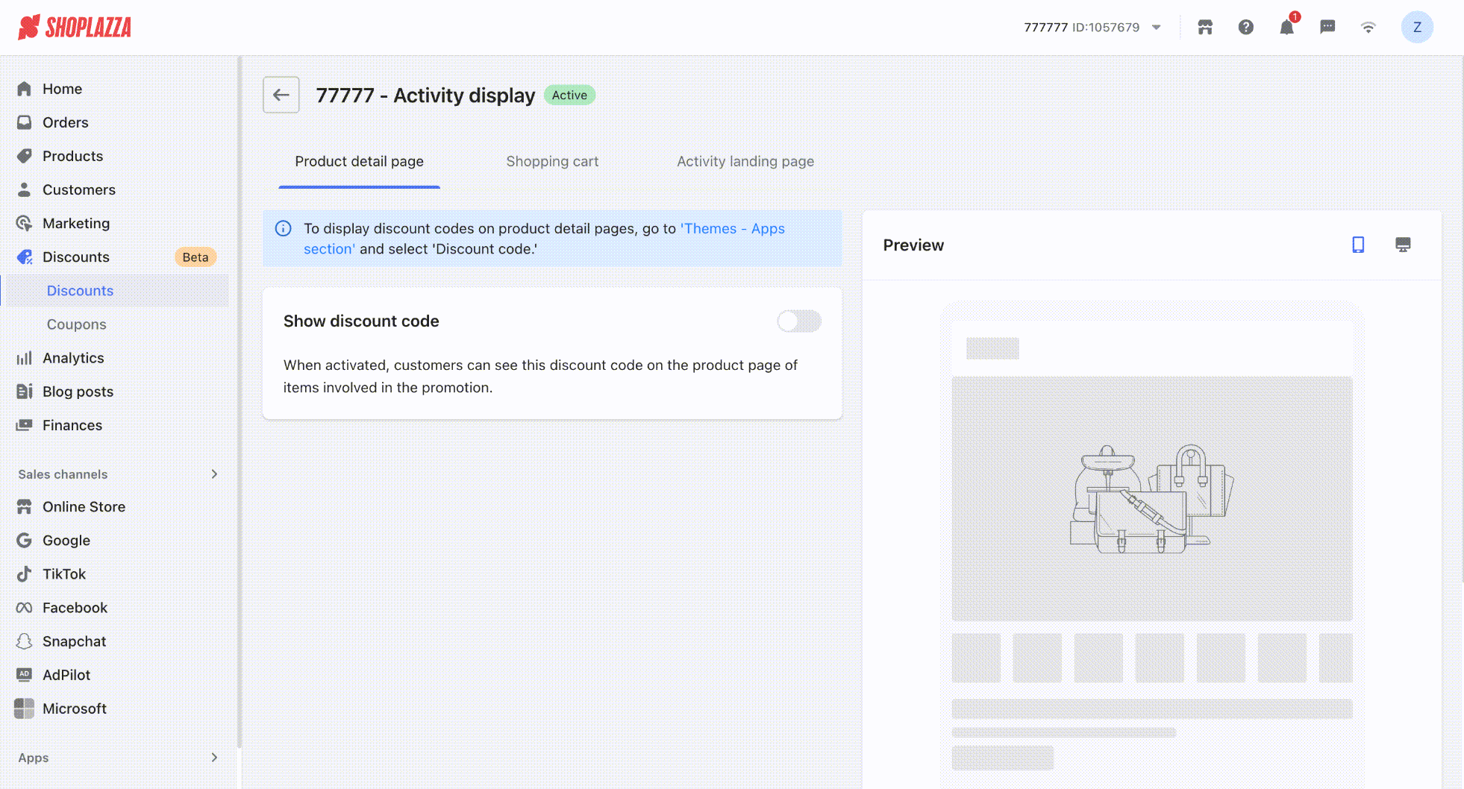
Task: Open Analytics from the sidebar
Action: click(x=73, y=358)
